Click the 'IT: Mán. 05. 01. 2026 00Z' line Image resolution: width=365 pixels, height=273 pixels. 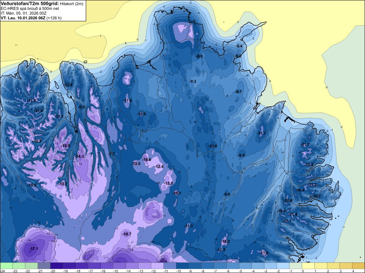pyautogui.click(x=23, y=13)
